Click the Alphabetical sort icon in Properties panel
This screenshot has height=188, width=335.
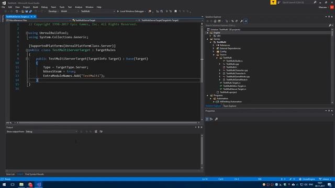211,119
